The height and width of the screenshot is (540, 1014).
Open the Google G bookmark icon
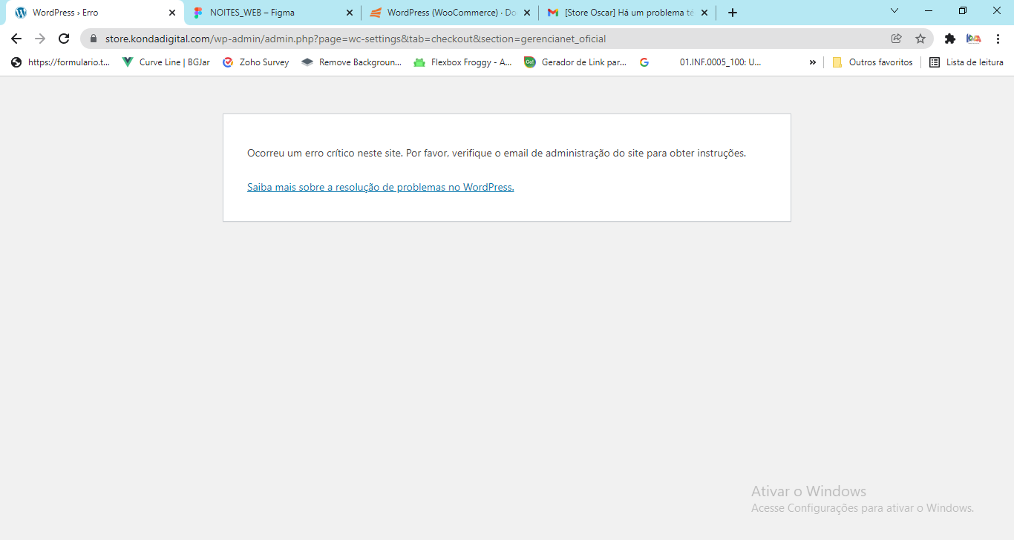tap(644, 62)
